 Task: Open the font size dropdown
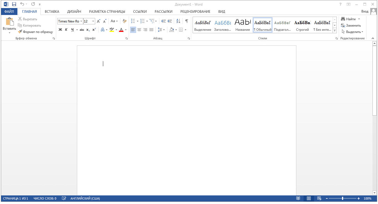click(x=92, y=21)
